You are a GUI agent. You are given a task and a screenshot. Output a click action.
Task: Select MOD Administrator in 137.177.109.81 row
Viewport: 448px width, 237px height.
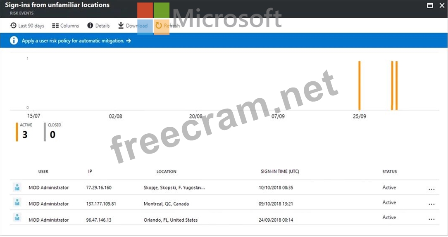coord(49,204)
